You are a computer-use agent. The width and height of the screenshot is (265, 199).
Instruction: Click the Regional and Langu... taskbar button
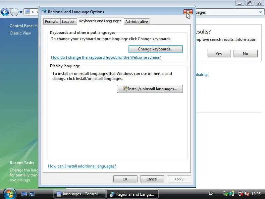click(x=132, y=194)
